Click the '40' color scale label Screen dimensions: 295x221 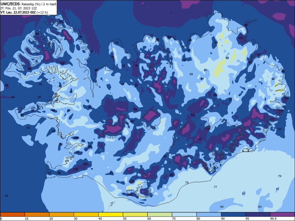100,219
